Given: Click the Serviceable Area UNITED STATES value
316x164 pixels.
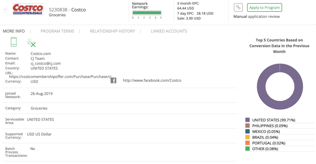Looking at the screenshot, I should 40,119.
